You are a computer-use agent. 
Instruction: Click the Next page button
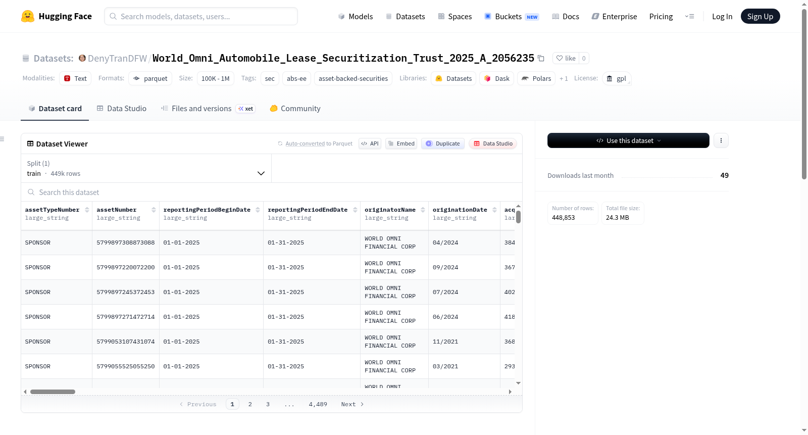(352, 404)
